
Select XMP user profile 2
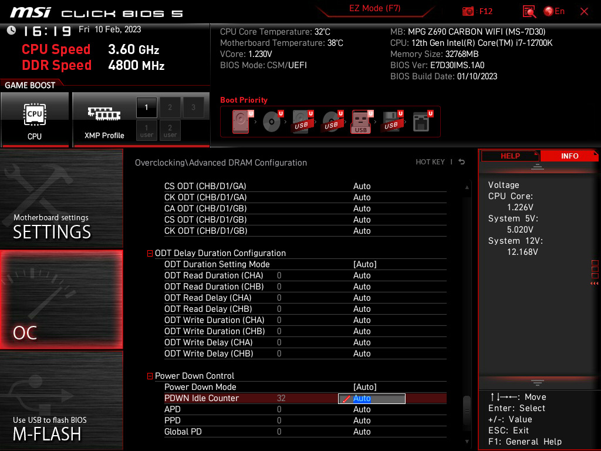tap(170, 130)
